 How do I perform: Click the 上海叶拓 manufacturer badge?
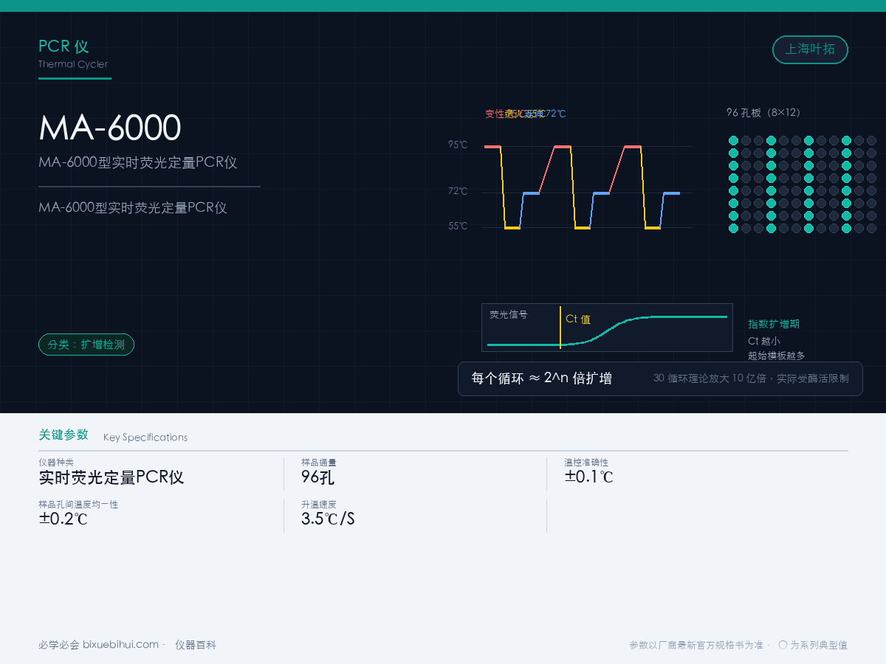tap(810, 49)
